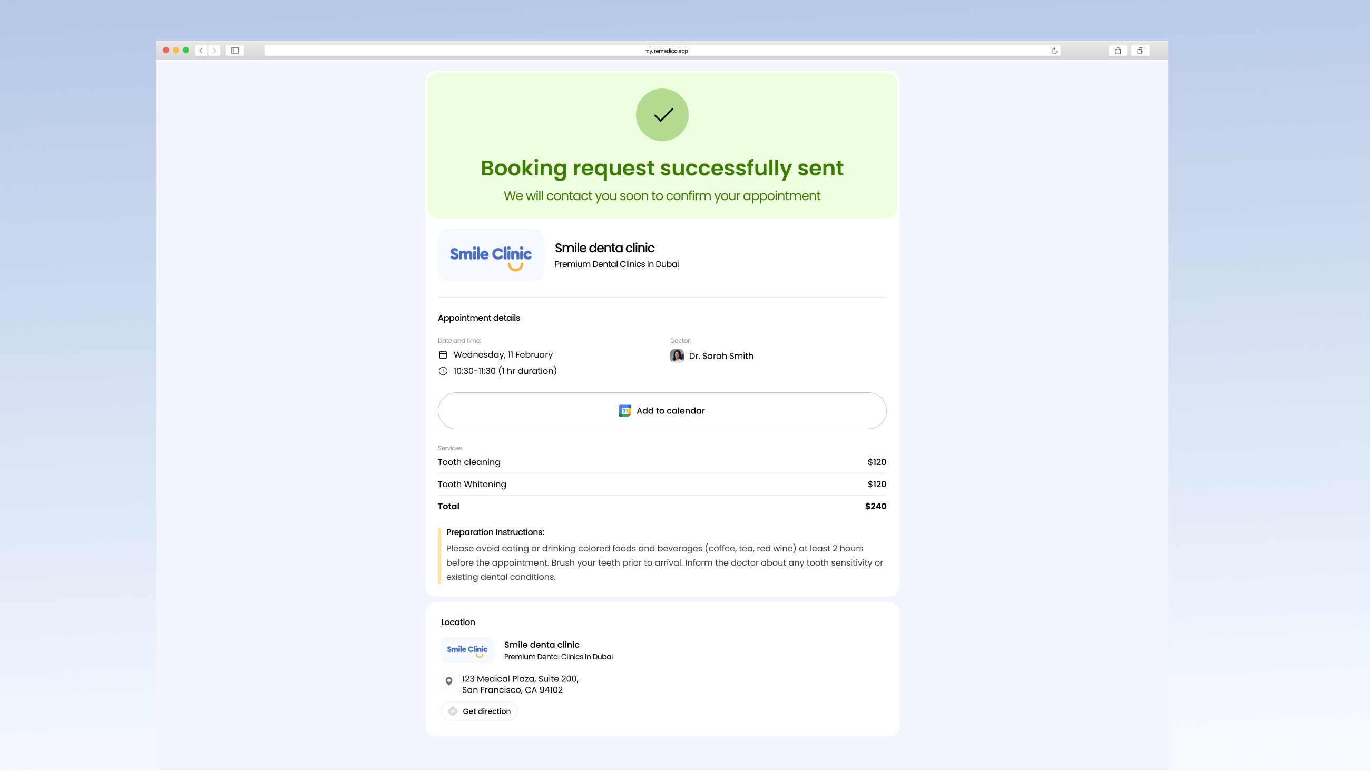Select the Tooth Whitening service row
Viewport: 1370px width, 771px height.
click(662, 485)
